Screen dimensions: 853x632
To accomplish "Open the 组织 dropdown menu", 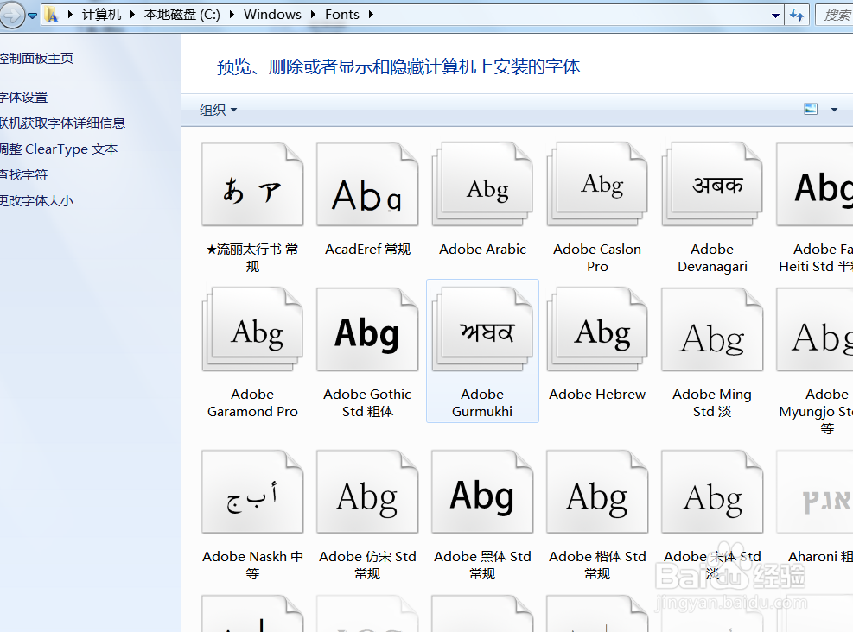I will coord(218,110).
